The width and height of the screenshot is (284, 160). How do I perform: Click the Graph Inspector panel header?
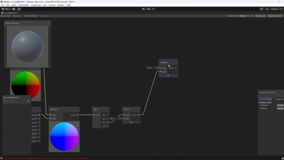267,92
